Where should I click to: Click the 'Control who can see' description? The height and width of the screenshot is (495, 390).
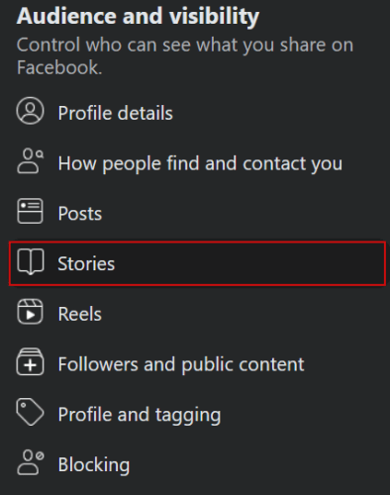pyautogui.click(x=185, y=56)
